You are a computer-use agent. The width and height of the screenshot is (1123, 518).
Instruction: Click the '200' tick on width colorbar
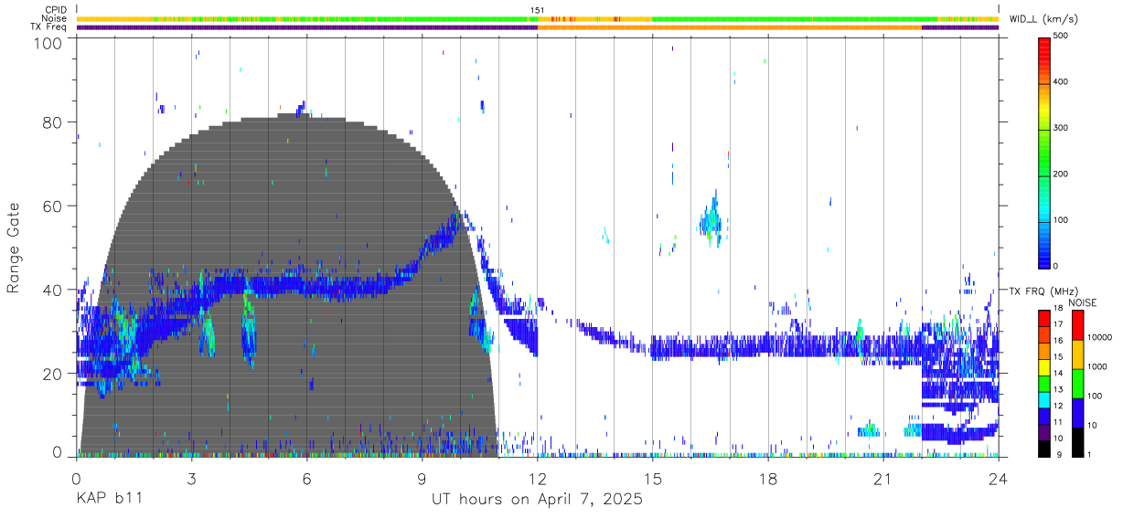(1061, 174)
